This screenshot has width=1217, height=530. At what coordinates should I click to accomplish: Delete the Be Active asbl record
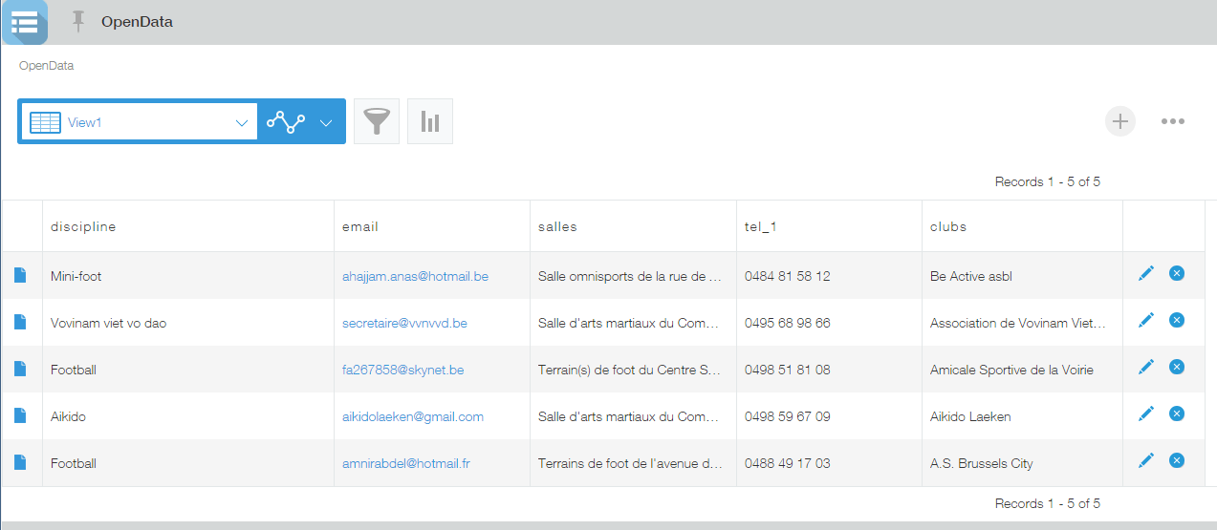click(1177, 273)
